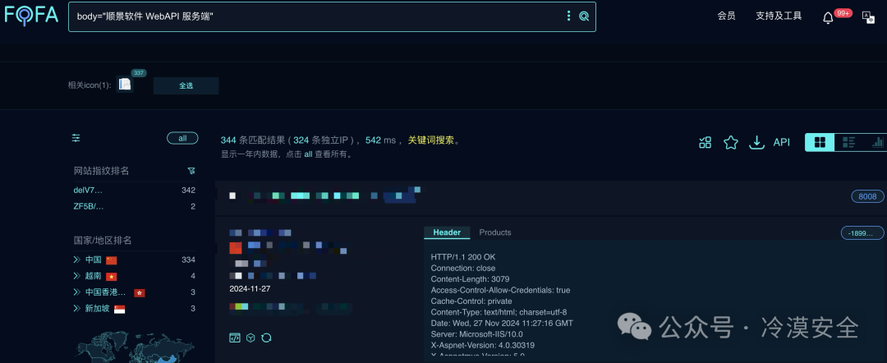887x363 pixels.
Task: Click the Access-Control-Allow-Credentials: true line
Action: pos(501,290)
